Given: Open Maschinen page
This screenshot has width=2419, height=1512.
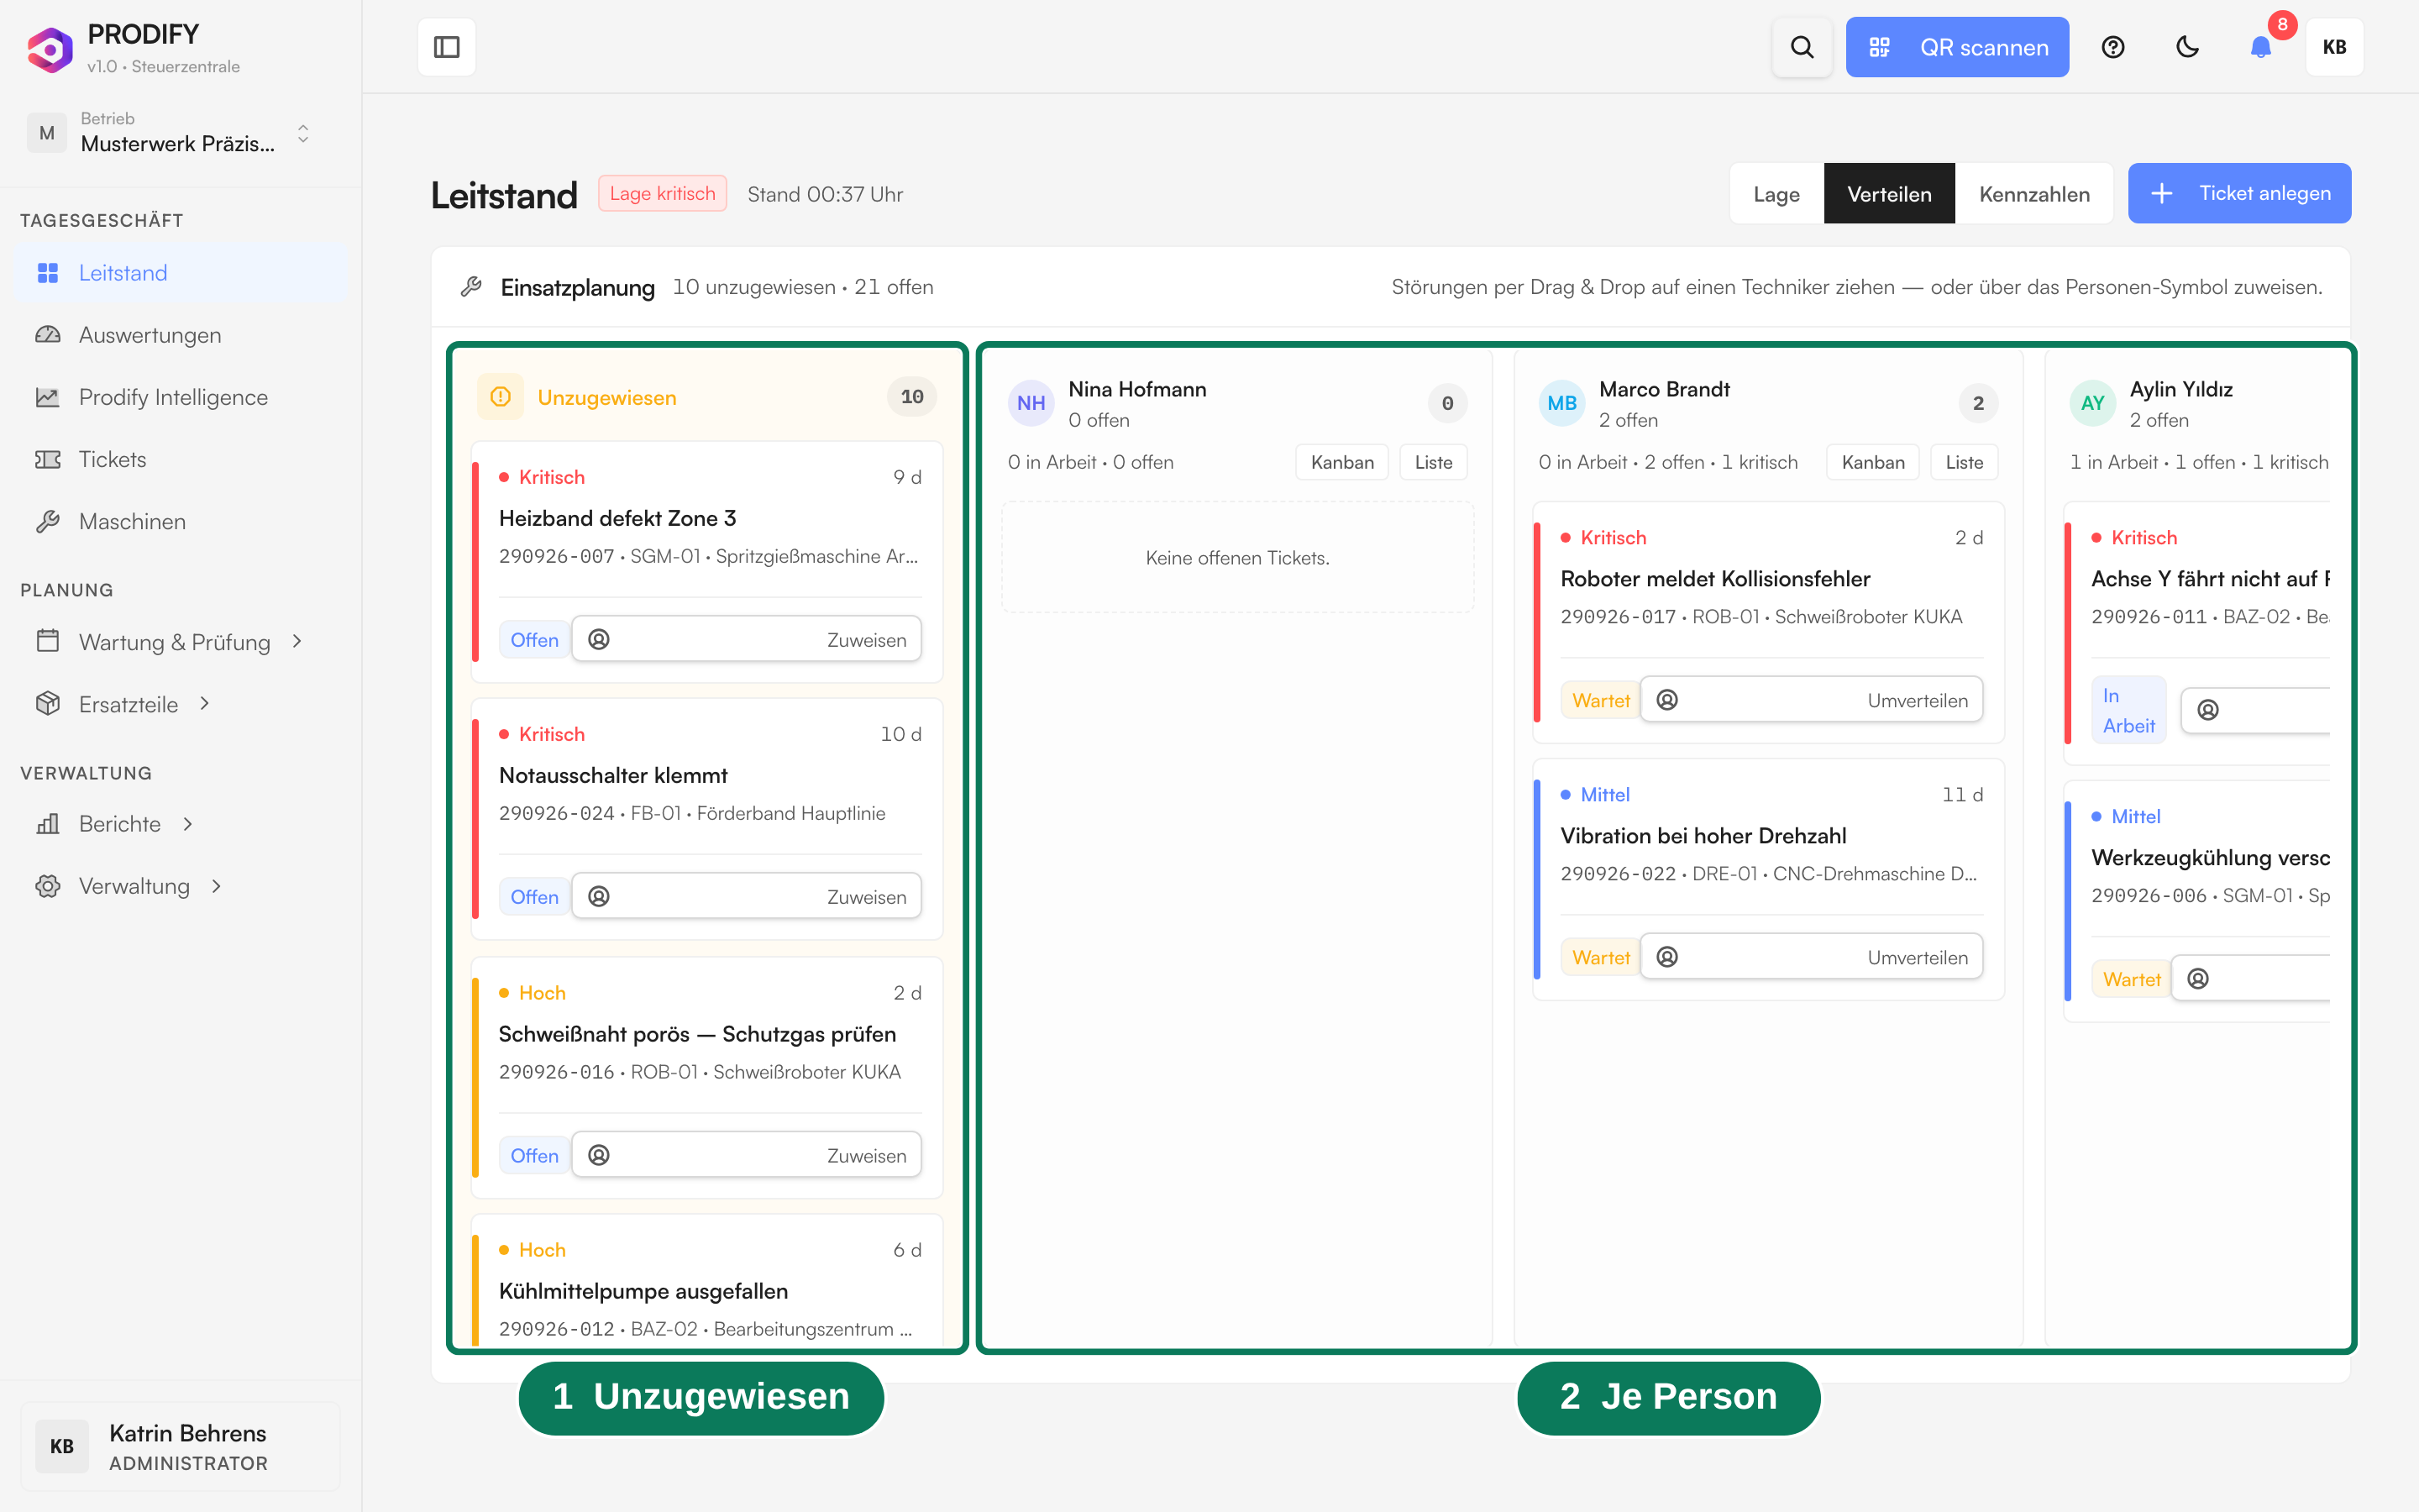Looking at the screenshot, I should pos(181,521).
